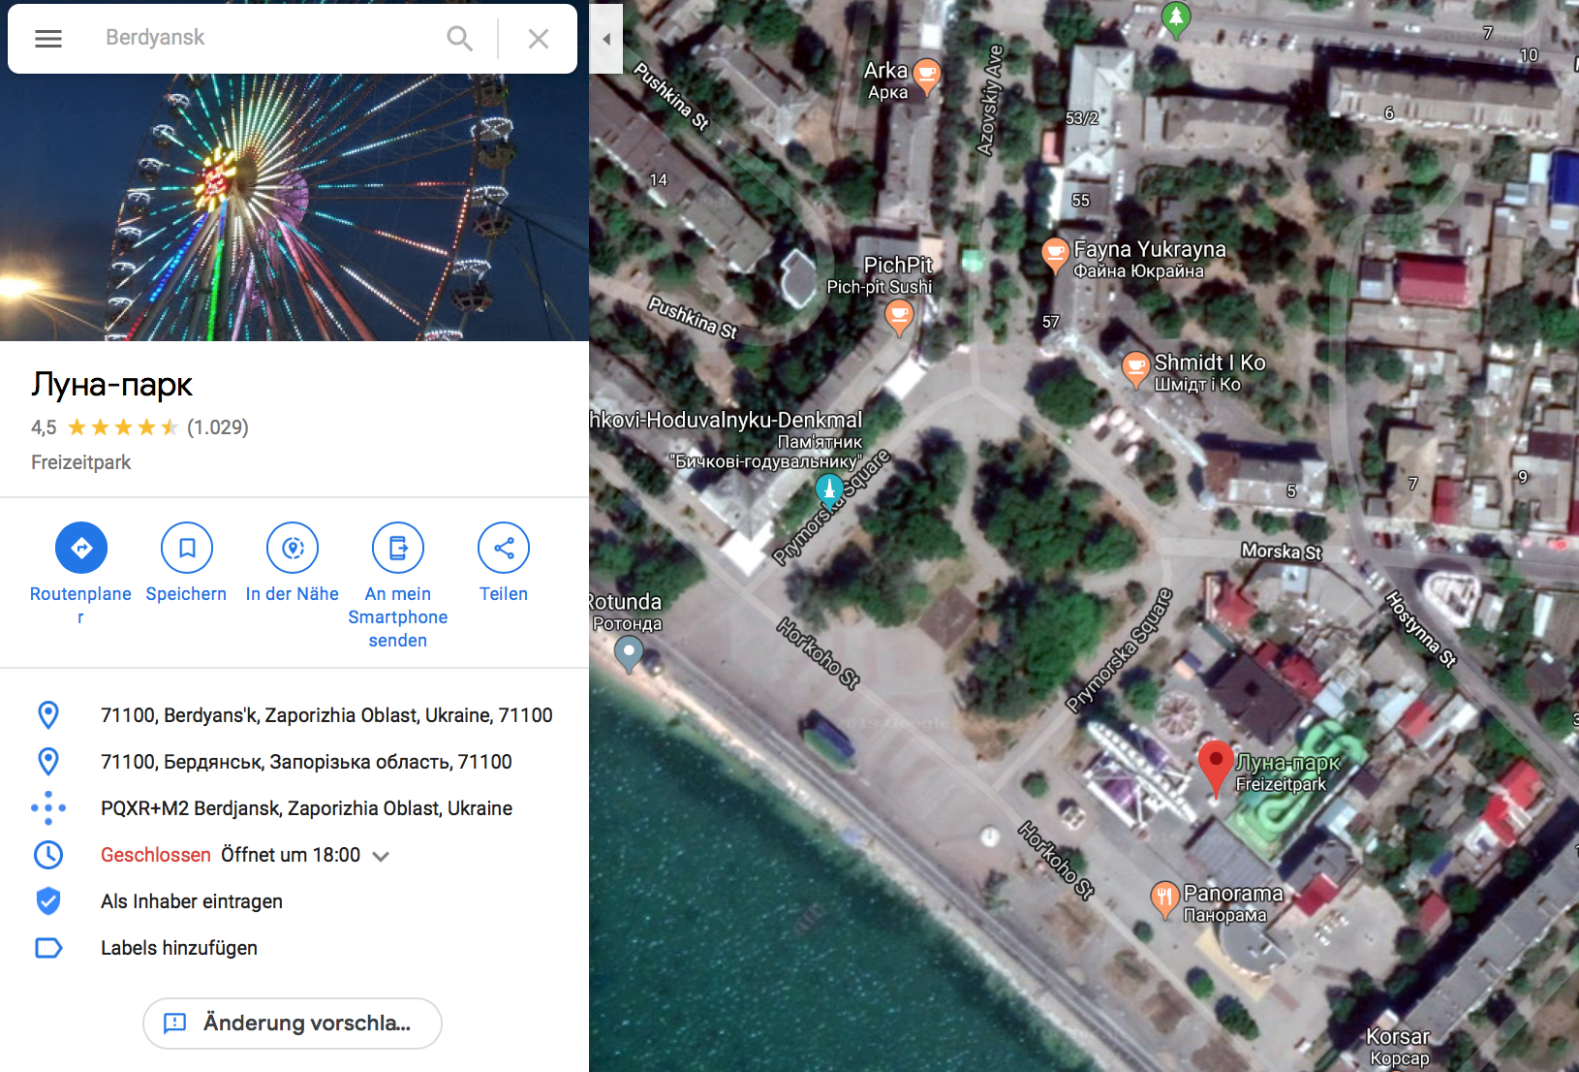
Task: Open the Ferris wheel photo
Action: pos(294,207)
